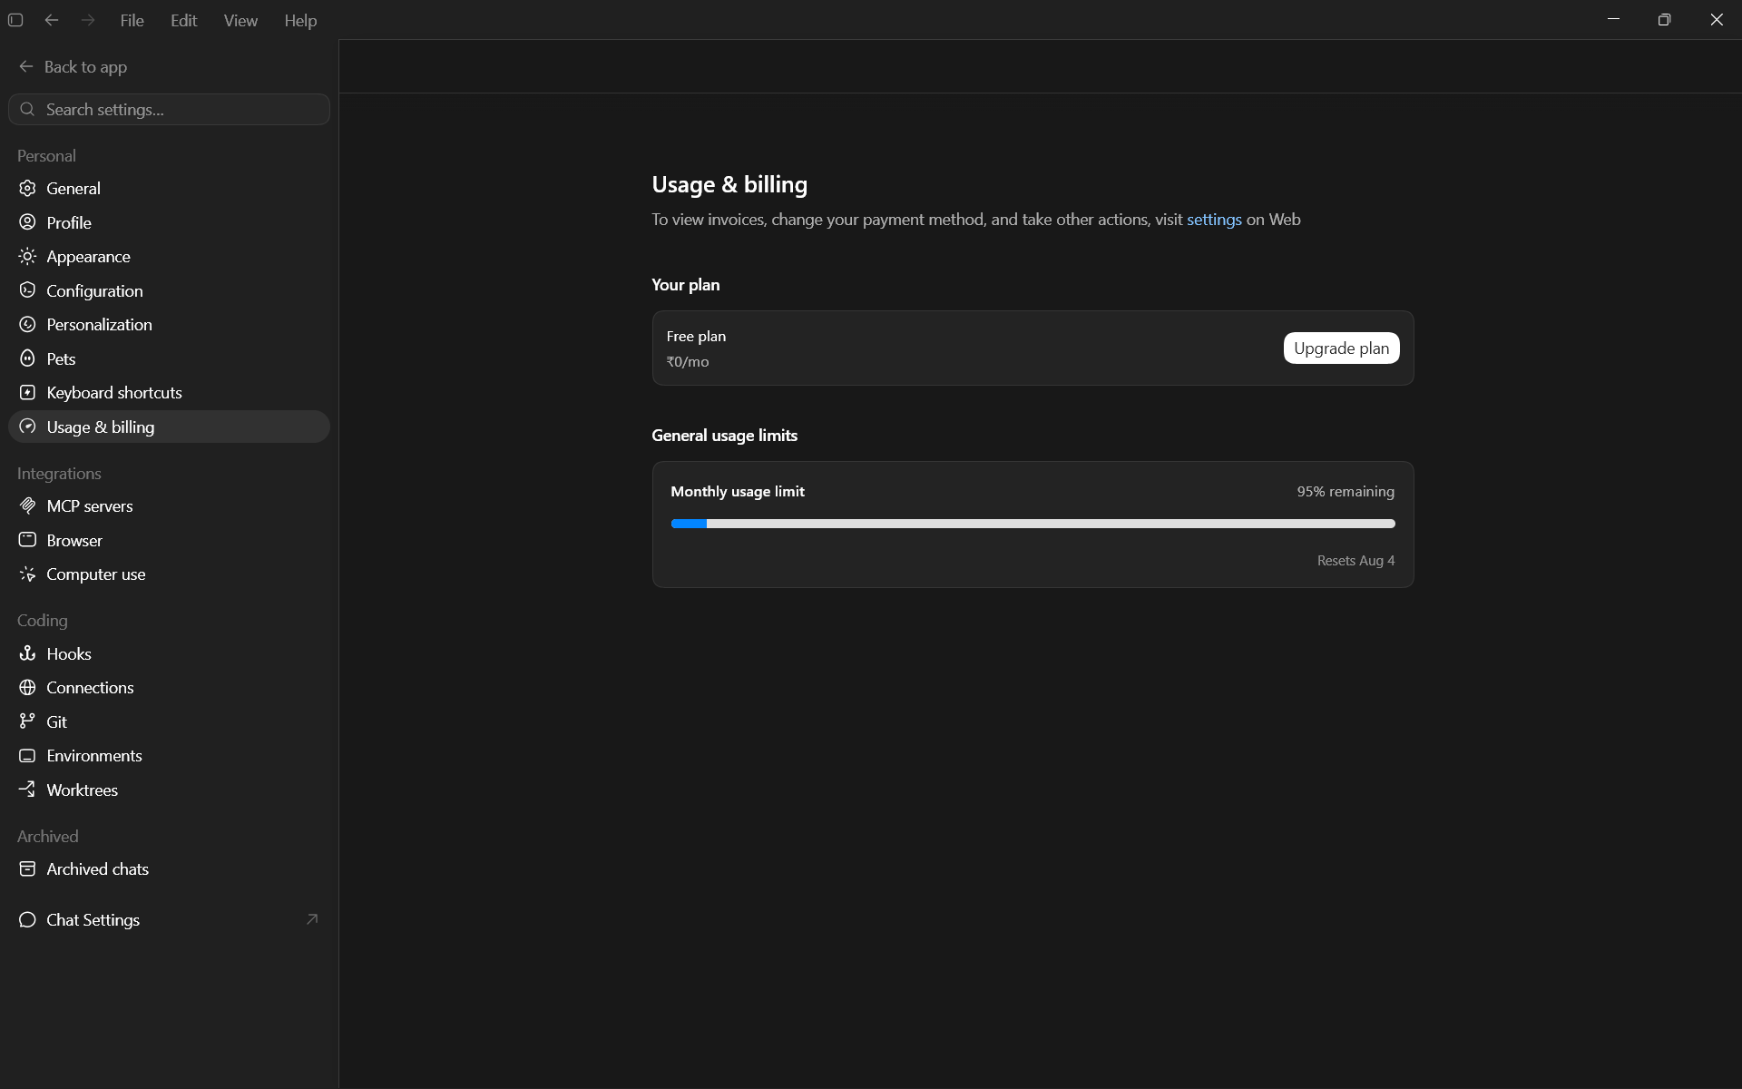Open the Help menu
This screenshot has height=1089, width=1742.
coord(300,20)
